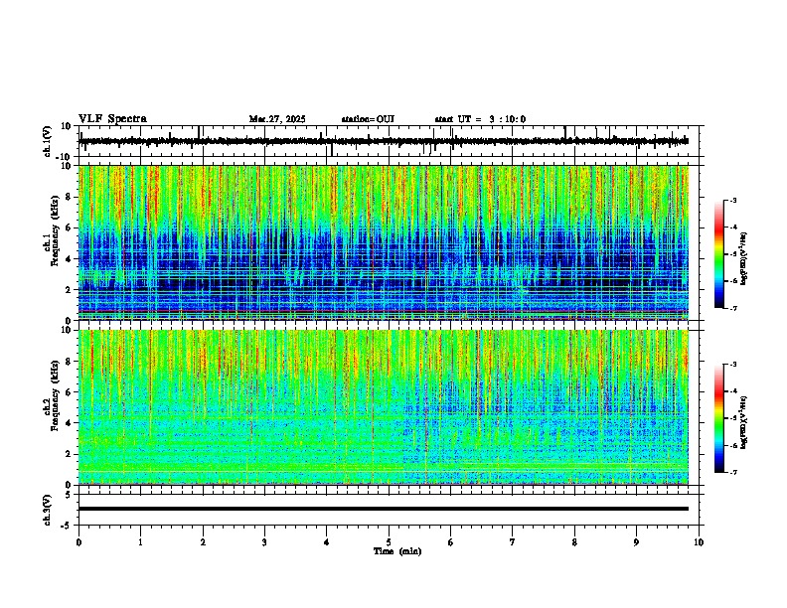Click the "-3" value atop ch.1 color bar
787x608 pixels.
732,201
